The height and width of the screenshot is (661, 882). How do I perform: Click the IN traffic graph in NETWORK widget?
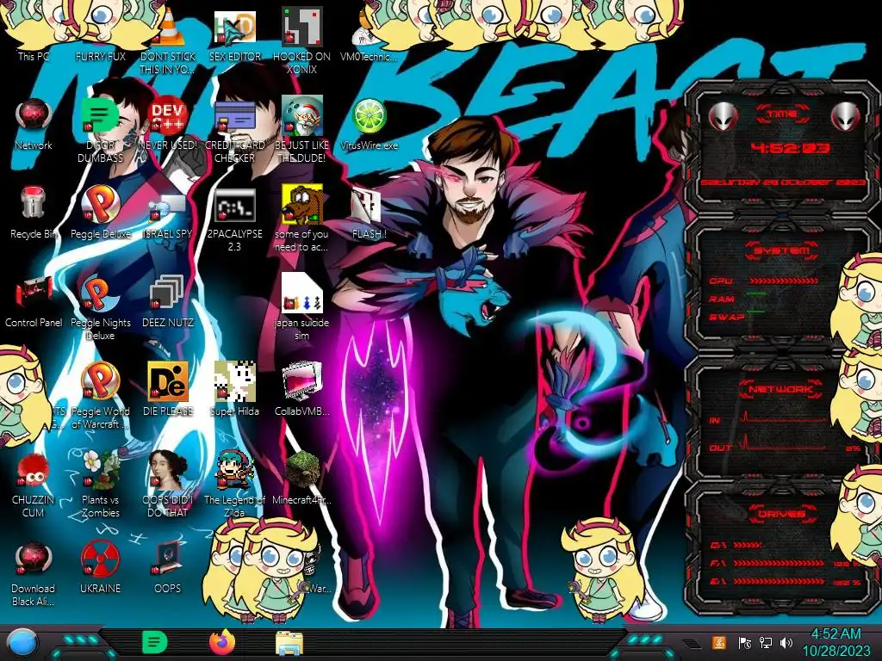[784, 417]
